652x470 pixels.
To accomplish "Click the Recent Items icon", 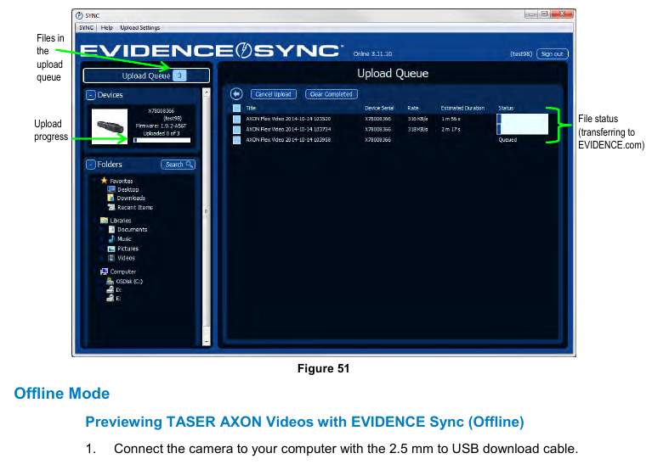I will click(x=111, y=207).
